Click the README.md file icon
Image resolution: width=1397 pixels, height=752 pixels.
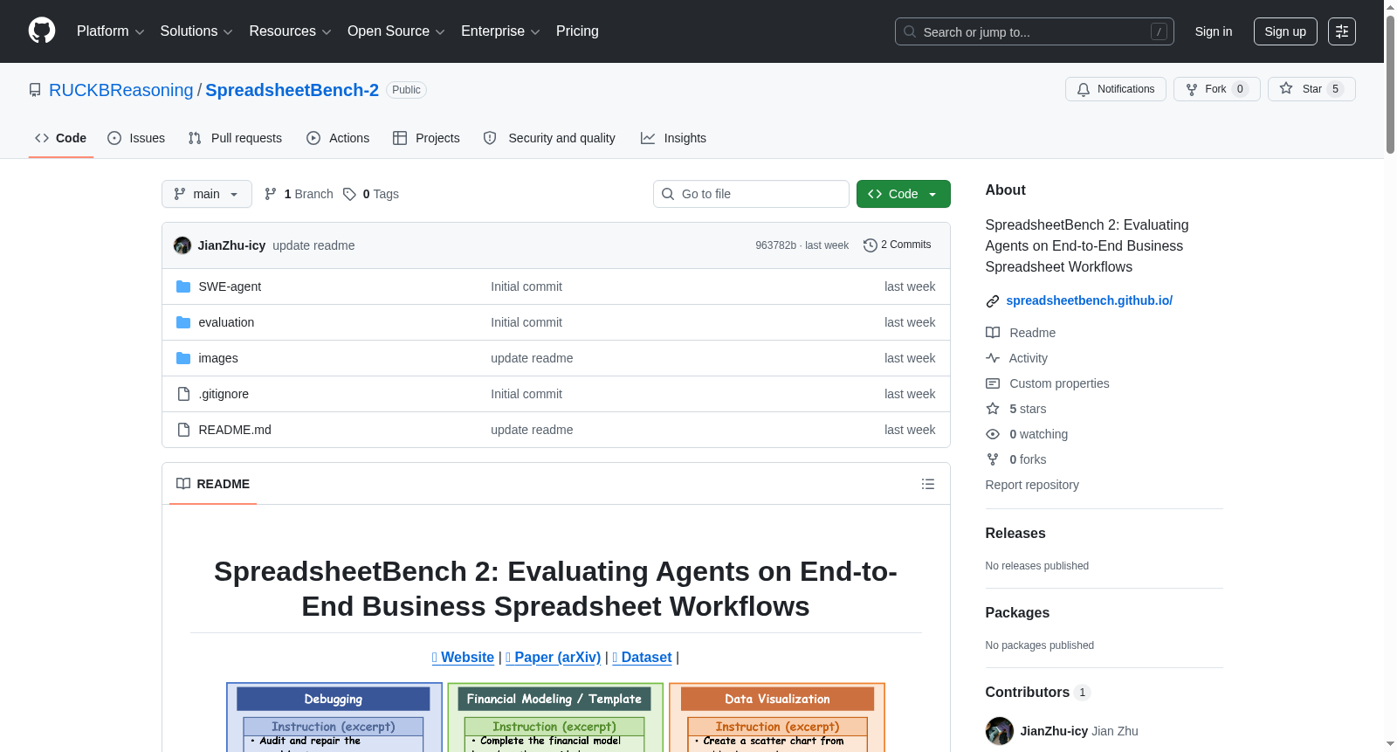(183, 430)
